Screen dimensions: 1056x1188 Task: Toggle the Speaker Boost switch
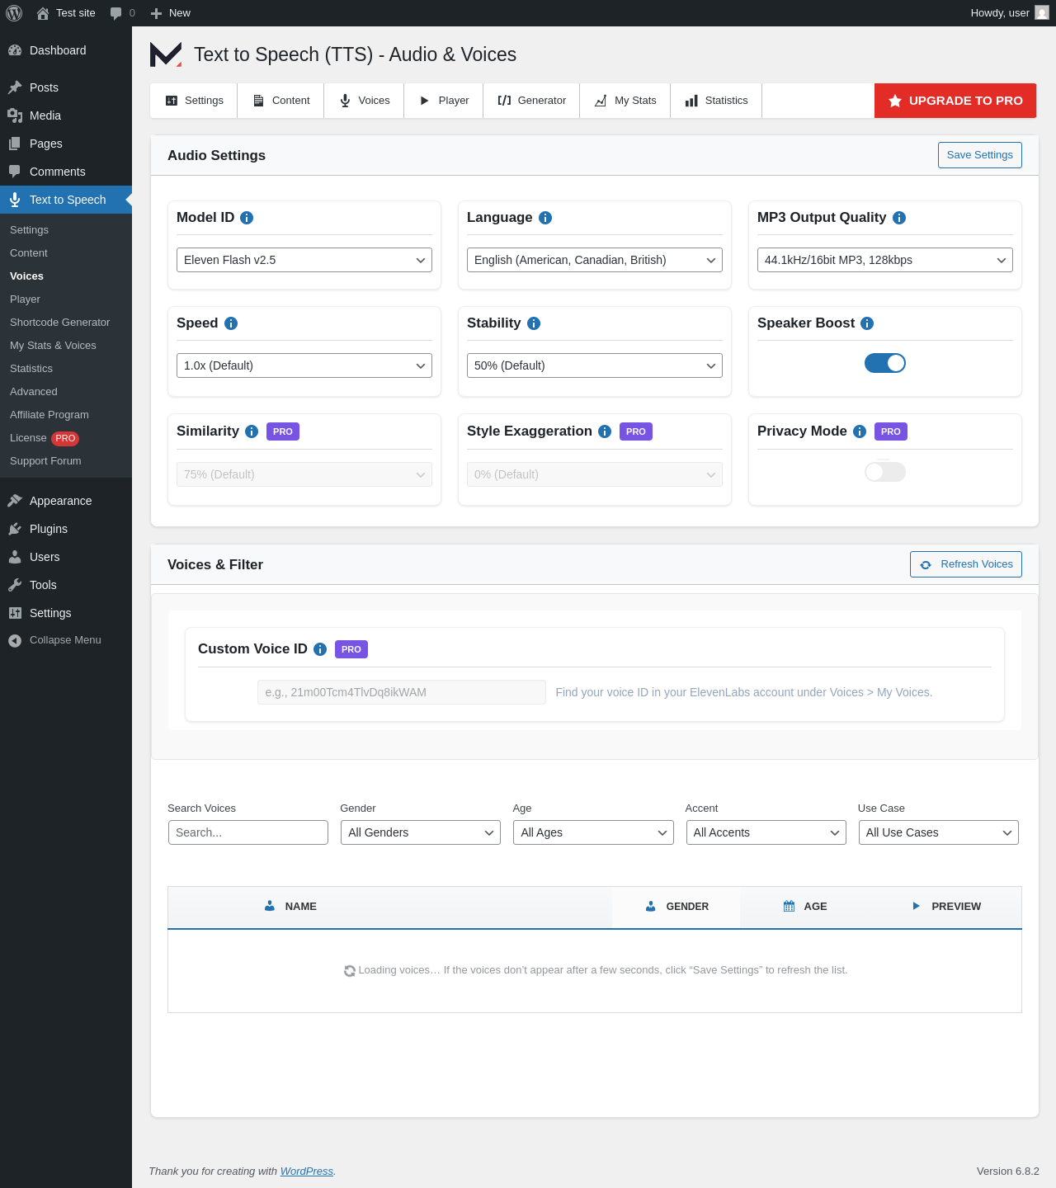point(885,363)
